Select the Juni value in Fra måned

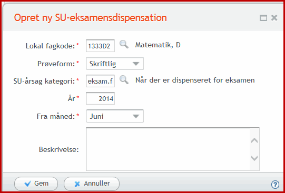pos(96,116)
